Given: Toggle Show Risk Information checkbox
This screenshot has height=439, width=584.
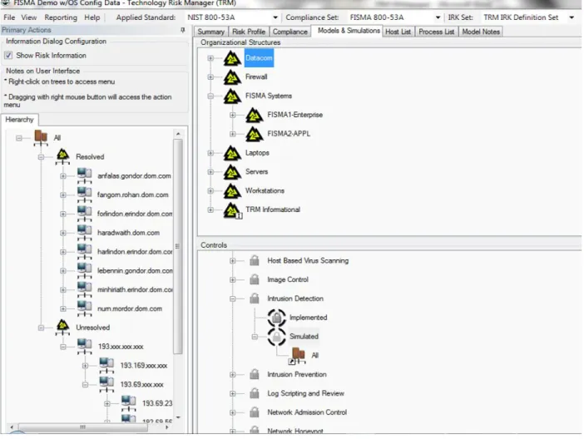Looking at the screenshot, I should click(8, 56).
